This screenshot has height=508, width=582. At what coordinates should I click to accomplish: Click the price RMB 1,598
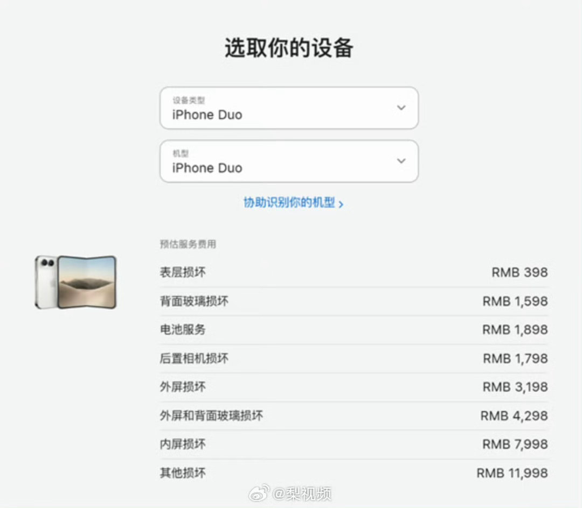tap(515, 301)
